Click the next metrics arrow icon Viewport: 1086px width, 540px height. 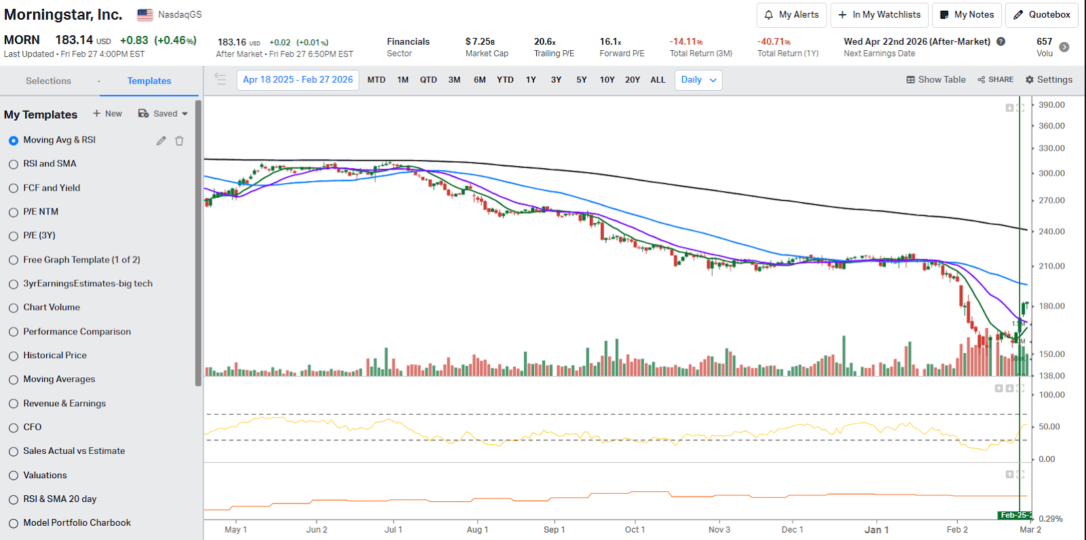coord(1064,47)
